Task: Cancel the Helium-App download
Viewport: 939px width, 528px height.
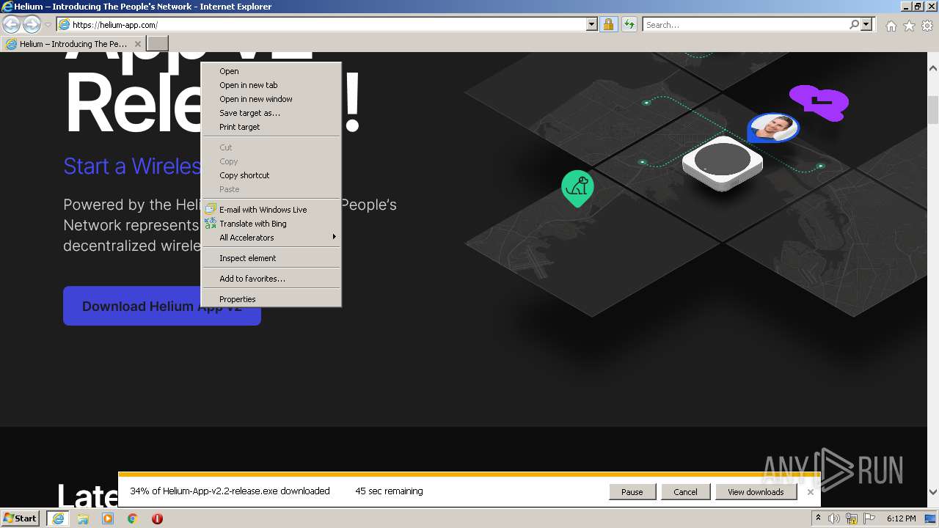Action: tap(685, 492)
